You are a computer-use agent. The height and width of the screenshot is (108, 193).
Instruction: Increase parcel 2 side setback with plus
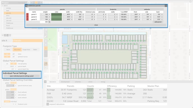tap(151, 17)
